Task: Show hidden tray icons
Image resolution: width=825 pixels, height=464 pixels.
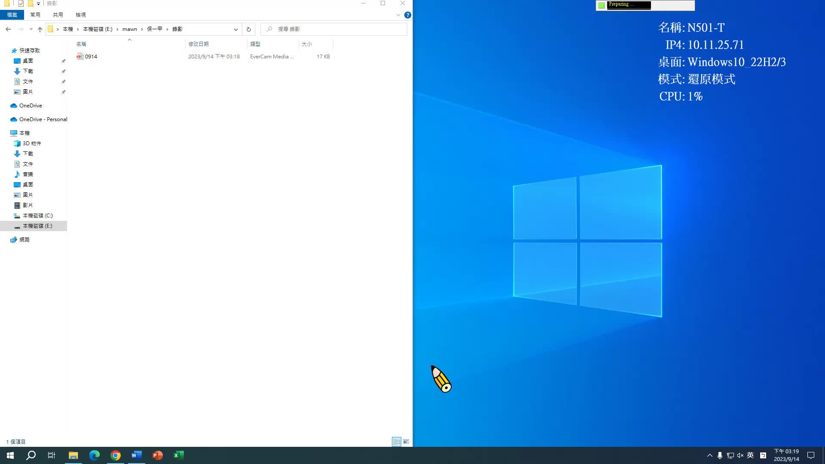Action: [x=709, y=455]
